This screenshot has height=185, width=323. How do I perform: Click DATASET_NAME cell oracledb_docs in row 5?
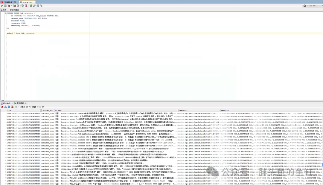(x=47, y=125)
